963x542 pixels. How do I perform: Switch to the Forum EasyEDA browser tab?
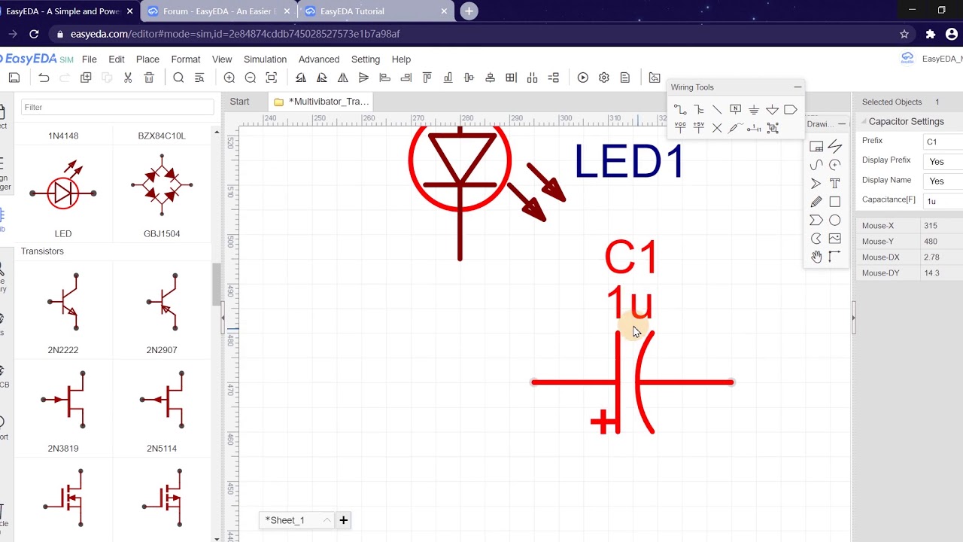pos(220,11)
